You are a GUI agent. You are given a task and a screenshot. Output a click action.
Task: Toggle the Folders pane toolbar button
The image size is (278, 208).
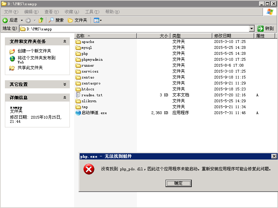coord(78,20)
